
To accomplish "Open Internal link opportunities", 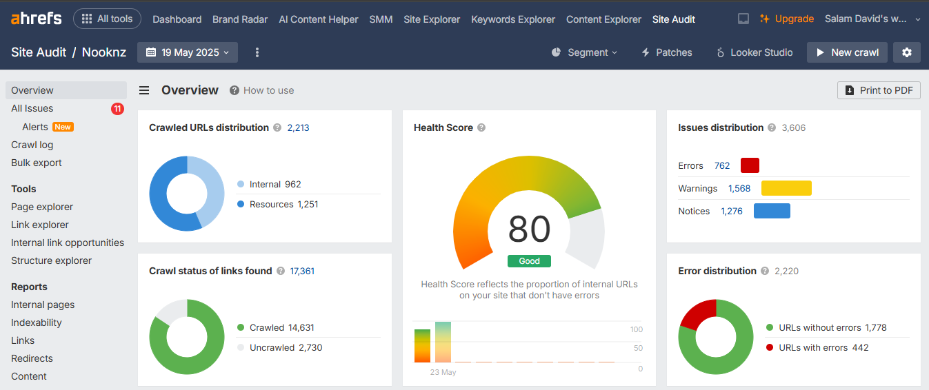I will [x=68, y=243].
